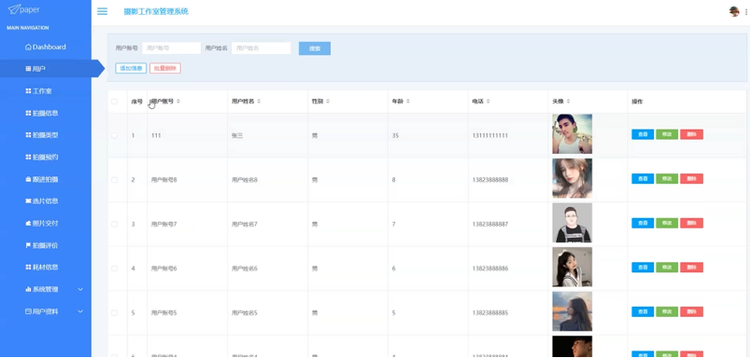The image size is (751, 358).
Task: Go to 拍摄信息 in the sidebar
Action: [x=42, y=114]
